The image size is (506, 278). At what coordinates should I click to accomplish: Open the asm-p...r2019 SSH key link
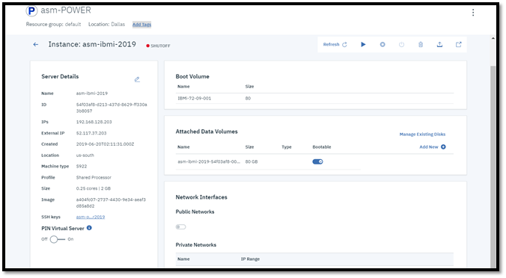91,217
